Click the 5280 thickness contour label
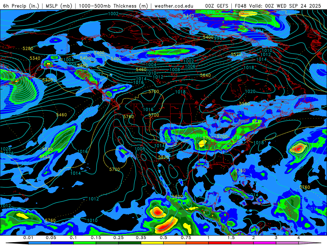This screenshot has height=245, width=327. pyautogui.click(x=28, y=49)
